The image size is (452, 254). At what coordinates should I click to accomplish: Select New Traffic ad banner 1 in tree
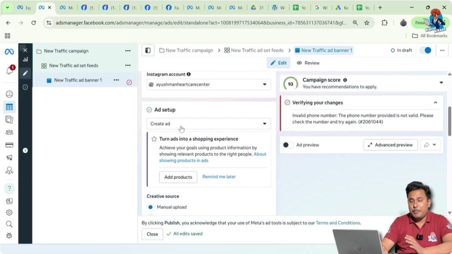pos(78,80)
